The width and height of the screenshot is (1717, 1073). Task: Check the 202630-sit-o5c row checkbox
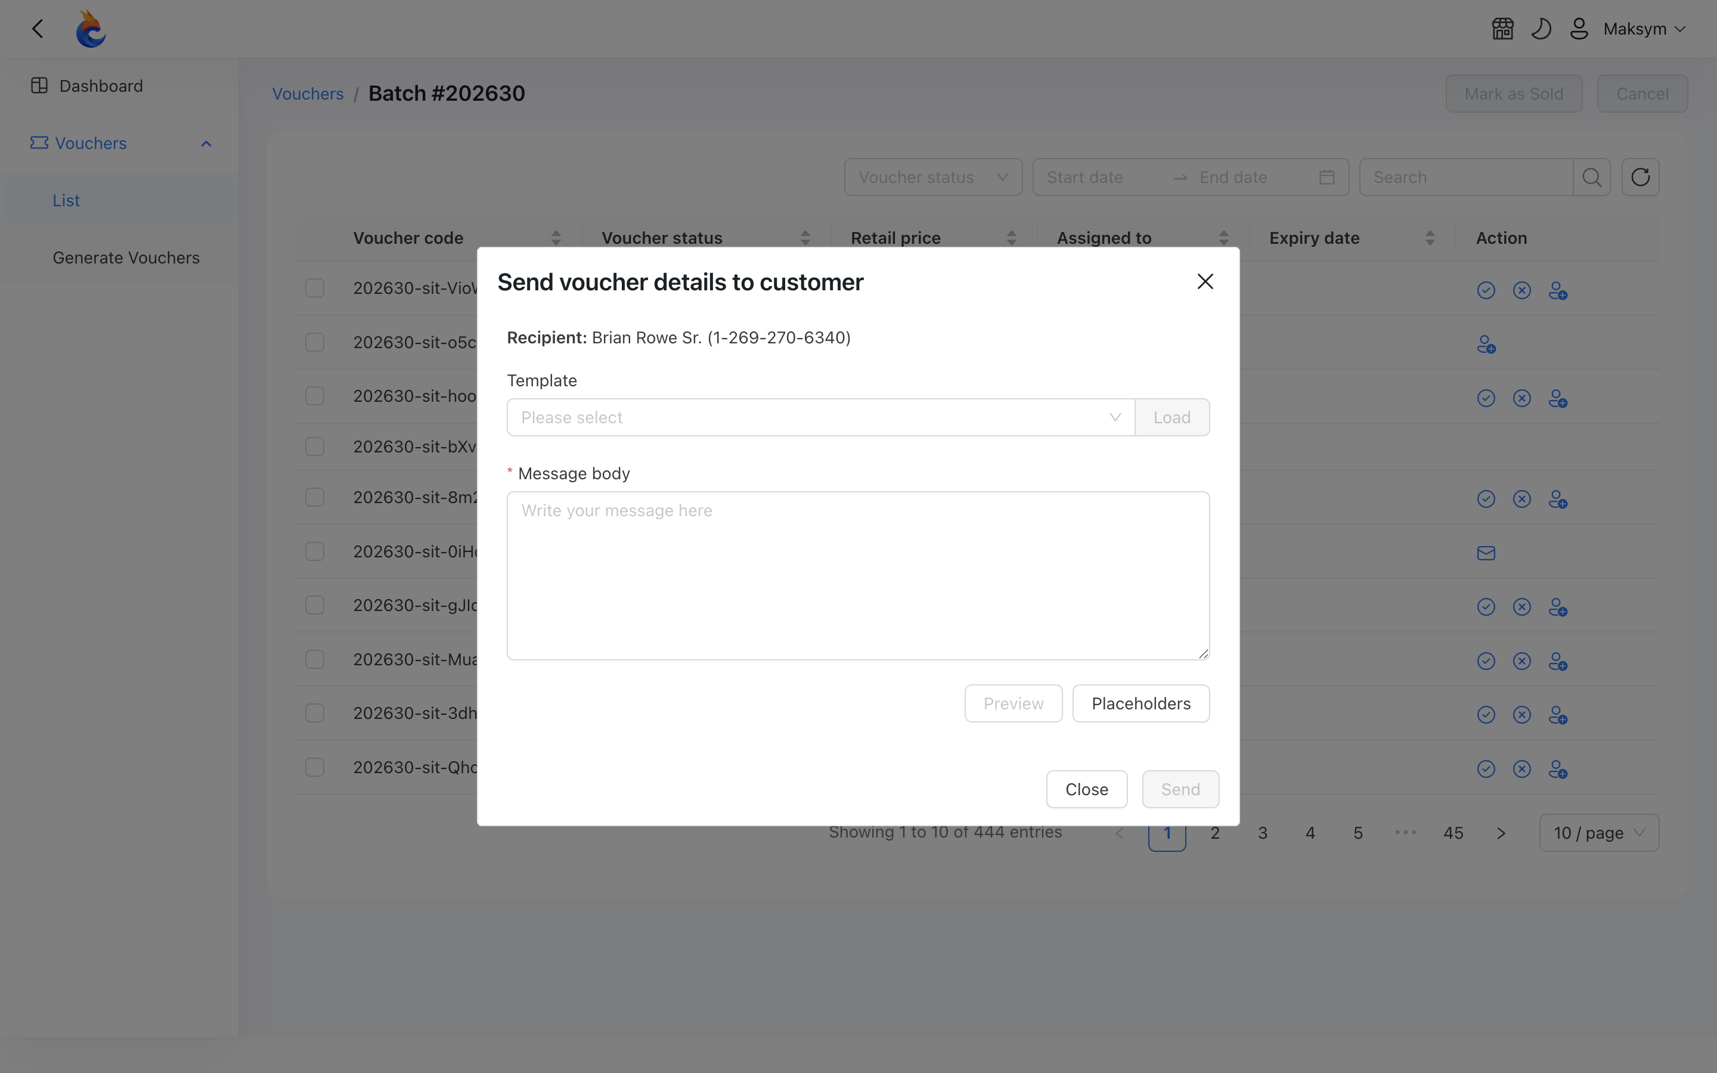(x=314, y=342)
